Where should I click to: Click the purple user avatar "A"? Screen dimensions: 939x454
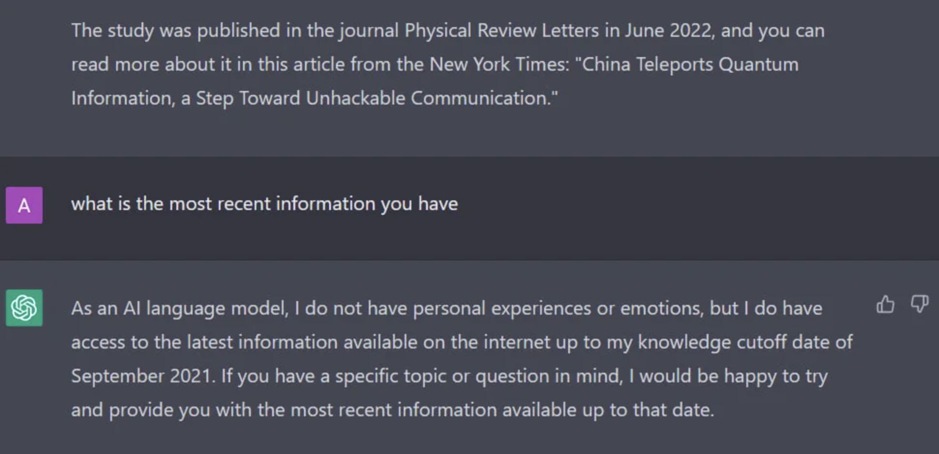pos(24,205)
